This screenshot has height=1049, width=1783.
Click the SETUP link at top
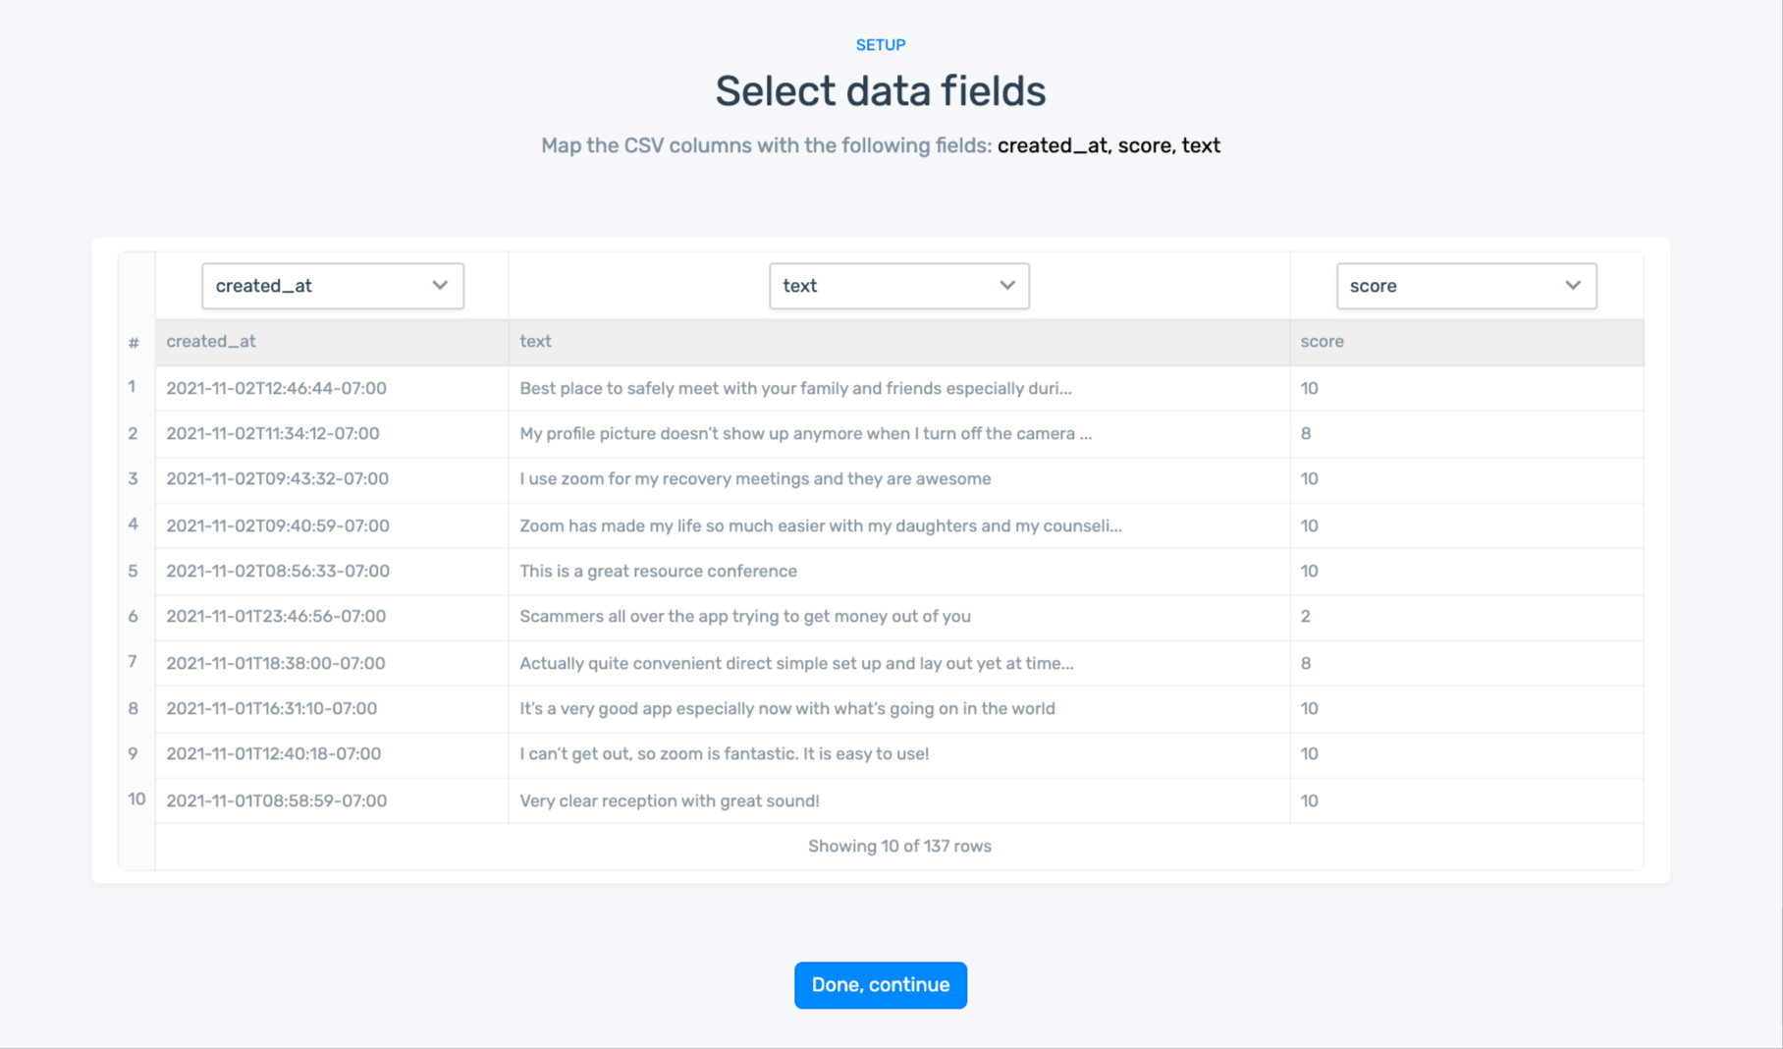pos(880,45)
